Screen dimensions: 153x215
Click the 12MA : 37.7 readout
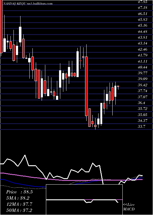[x=19, y=204]
